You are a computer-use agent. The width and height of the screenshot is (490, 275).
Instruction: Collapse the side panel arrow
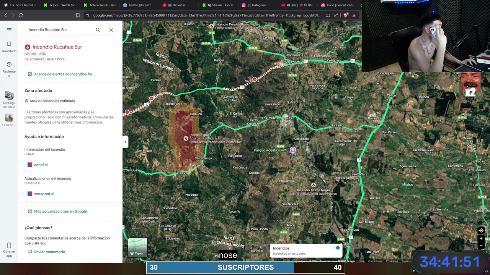(x=125, y=142)
